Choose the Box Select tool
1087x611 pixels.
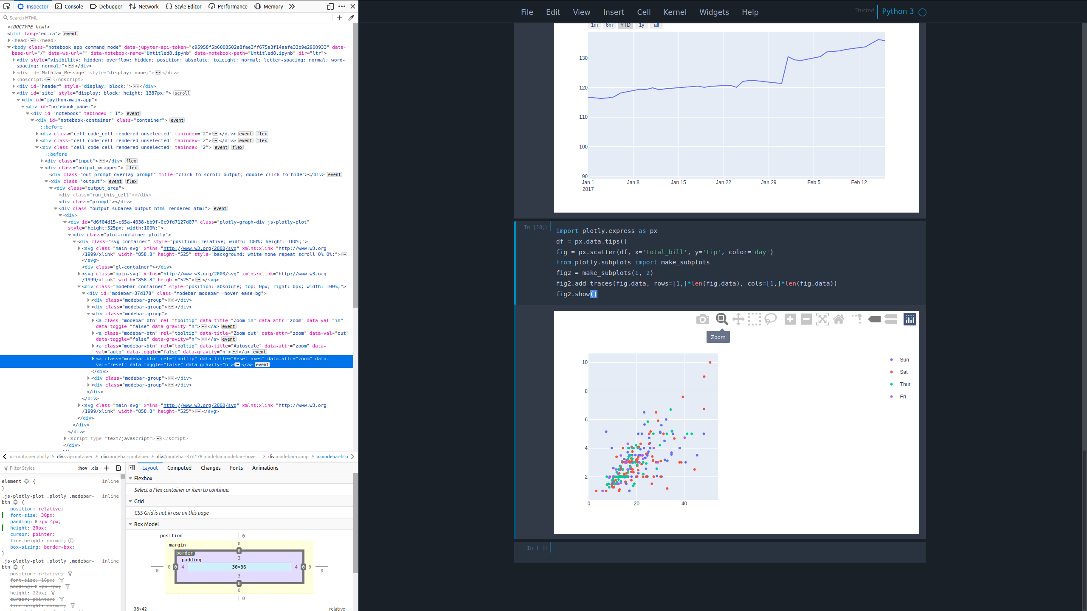[x=754, y=319]
